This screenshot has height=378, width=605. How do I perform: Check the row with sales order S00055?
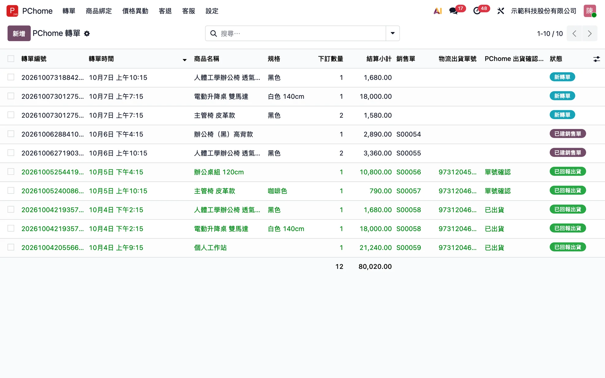tap(11, 153)
